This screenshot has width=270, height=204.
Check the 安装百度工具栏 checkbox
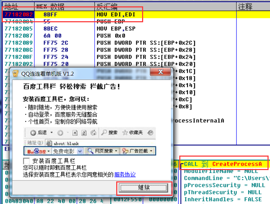(x=26, y=161)
